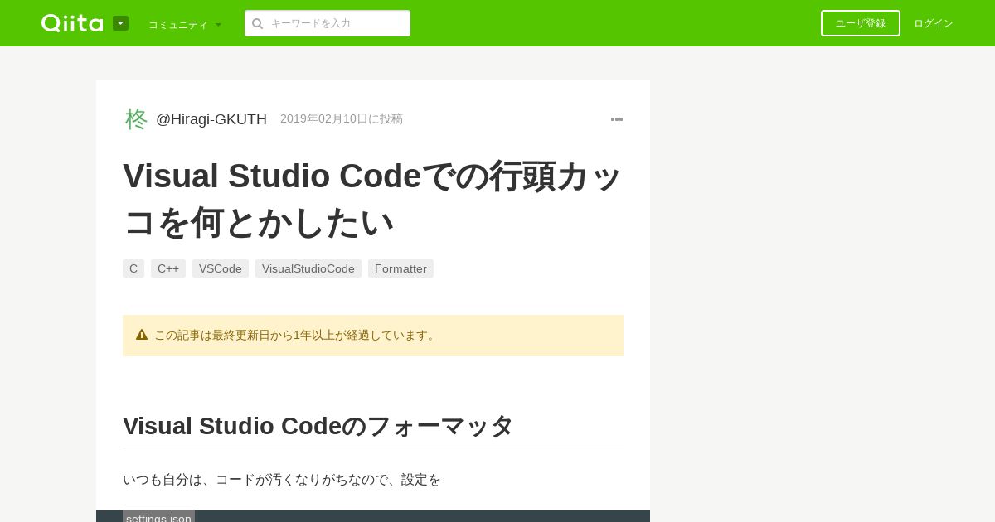Expand the コミュニティ menu
995x522 pixels.
185,24
